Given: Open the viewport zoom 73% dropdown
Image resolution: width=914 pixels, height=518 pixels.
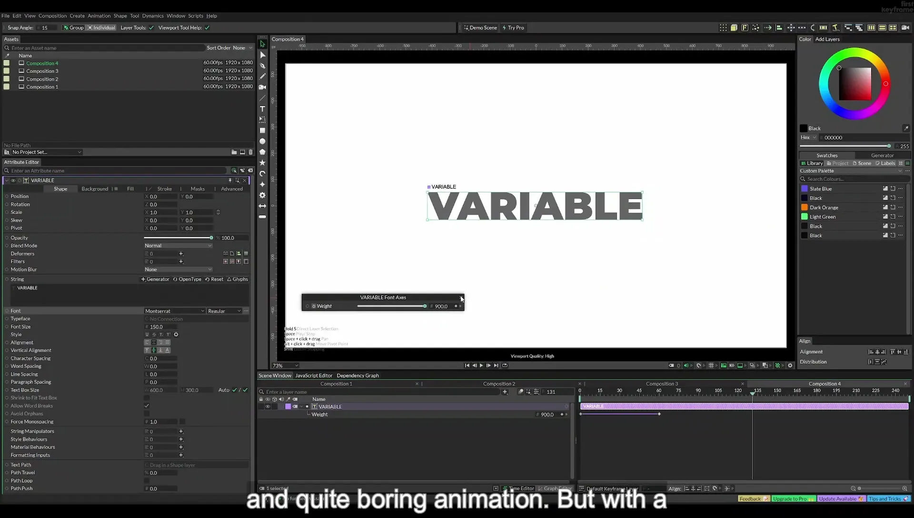Looking at the screenshot, I should (x=285, y=366).
